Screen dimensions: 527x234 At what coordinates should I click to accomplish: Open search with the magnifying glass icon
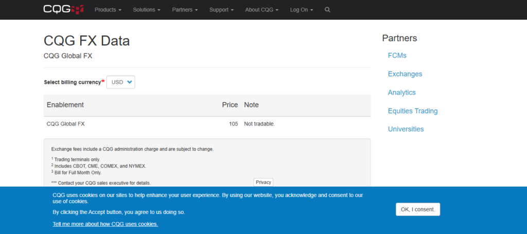(328, 10)
